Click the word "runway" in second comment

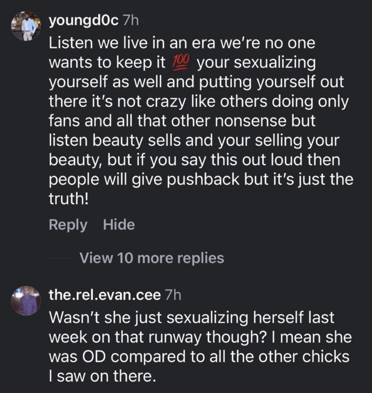tap(156, 338)
